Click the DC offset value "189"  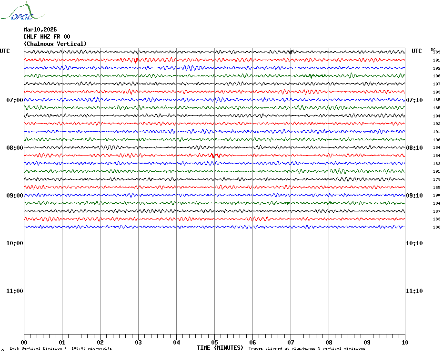437,52
